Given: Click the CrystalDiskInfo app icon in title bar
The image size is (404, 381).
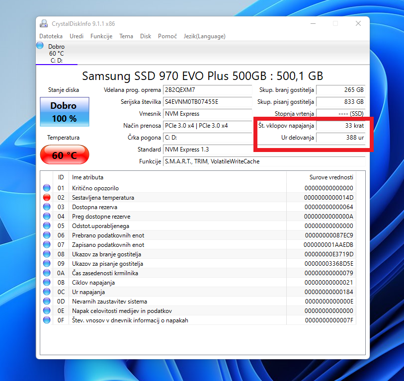Looking at the screenshot, I should pyautogui.click(x=44, y=23).
